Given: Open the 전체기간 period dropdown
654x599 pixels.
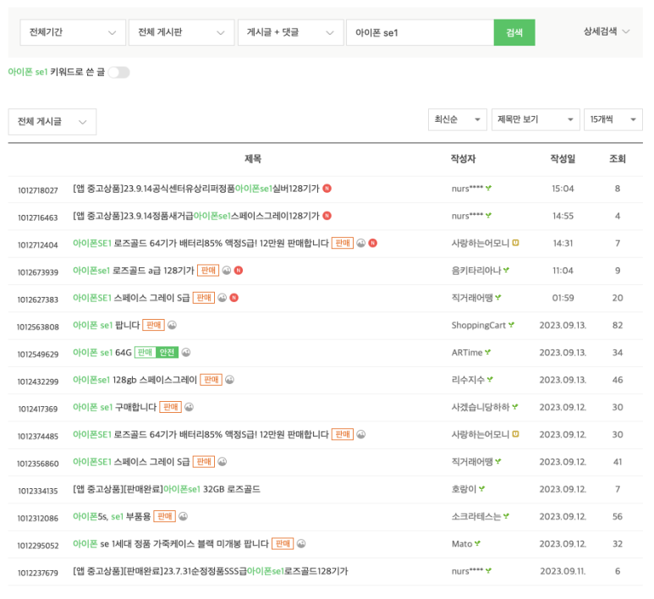Looking at the screenshot, I should (72, 33).
